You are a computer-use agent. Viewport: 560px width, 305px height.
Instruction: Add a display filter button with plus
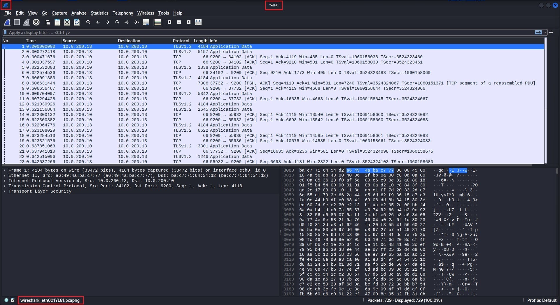coord(551,32)
